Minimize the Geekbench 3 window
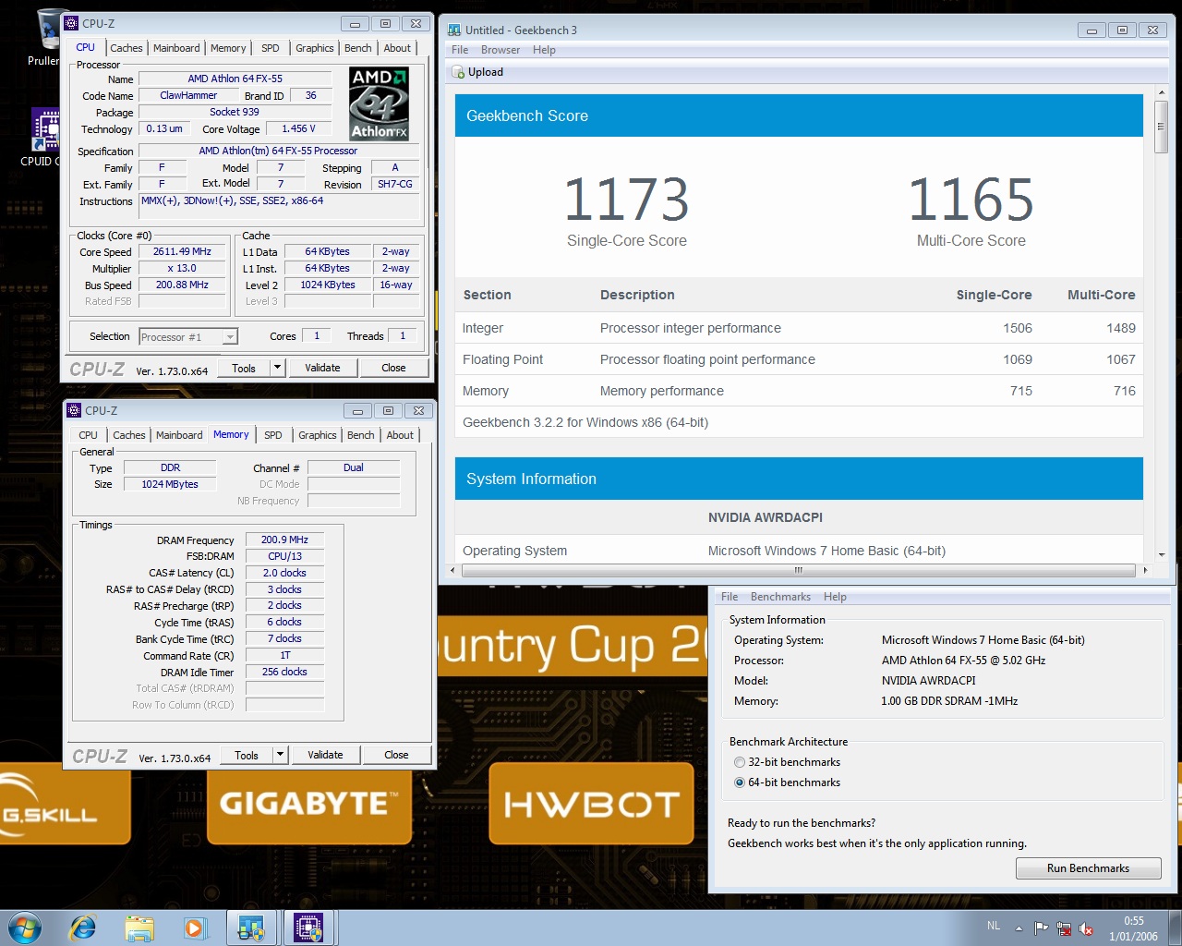Screen dimensions: 1182x946 [x=1092, y=30]
